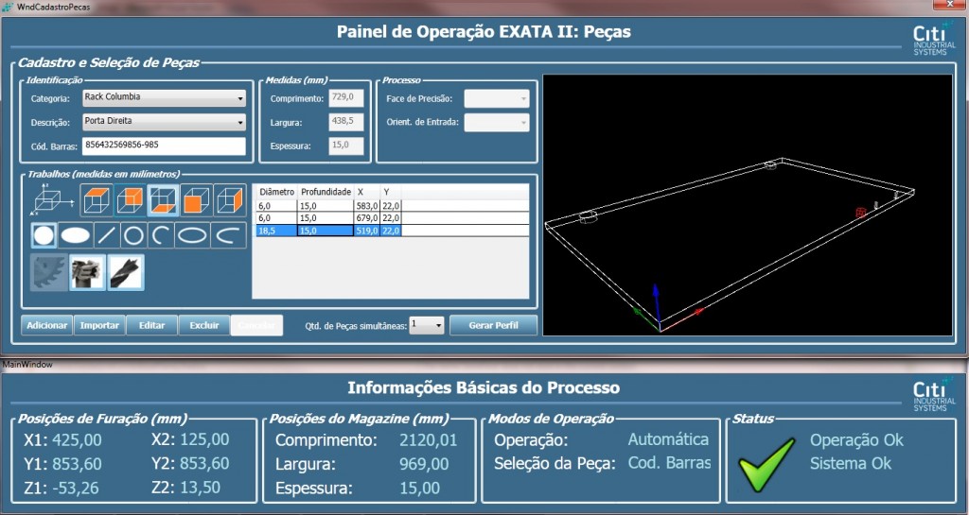Click the Z2 value 13,50
This screenshot has height=515, width=969.
click(x=201, y=488)
